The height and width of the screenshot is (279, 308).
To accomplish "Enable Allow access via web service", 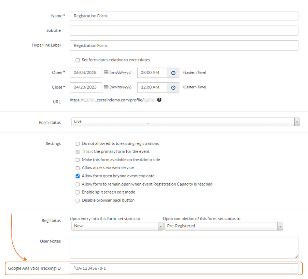I will (x=78, y=168).
